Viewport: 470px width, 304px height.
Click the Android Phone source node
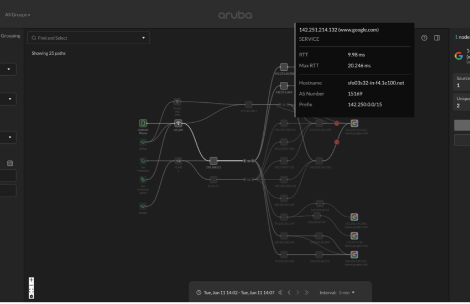(143, 124)
